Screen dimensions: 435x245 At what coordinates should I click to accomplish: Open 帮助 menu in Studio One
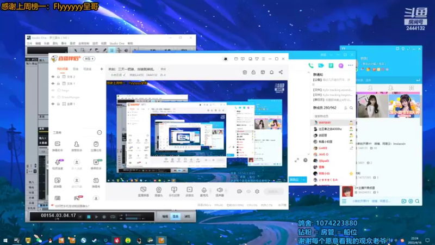[130, 44]
